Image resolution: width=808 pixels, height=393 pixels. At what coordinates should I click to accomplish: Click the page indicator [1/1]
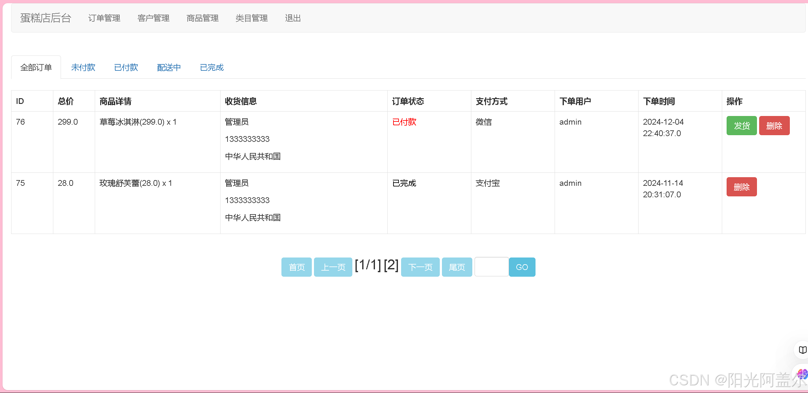(x=368, y=265)
